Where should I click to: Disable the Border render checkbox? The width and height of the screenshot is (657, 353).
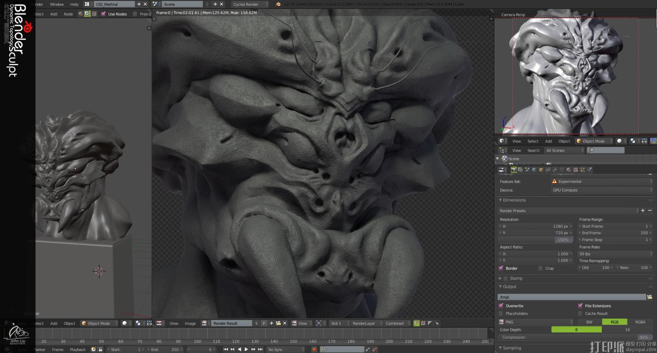click(501, 268)
